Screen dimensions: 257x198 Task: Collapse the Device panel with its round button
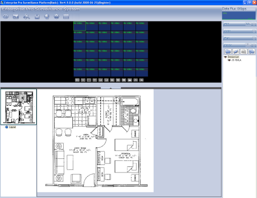pyautogui.click(x=254, y=45)
